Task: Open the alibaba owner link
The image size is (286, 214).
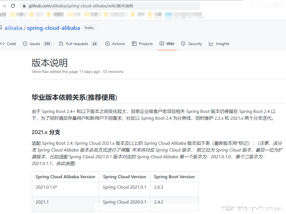Action: coord(13,28)
